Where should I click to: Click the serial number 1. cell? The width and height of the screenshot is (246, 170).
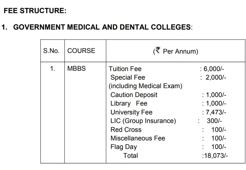(53, 69)
